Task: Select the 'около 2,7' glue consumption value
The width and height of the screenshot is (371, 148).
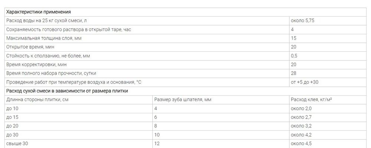Action: click(301, 117)
